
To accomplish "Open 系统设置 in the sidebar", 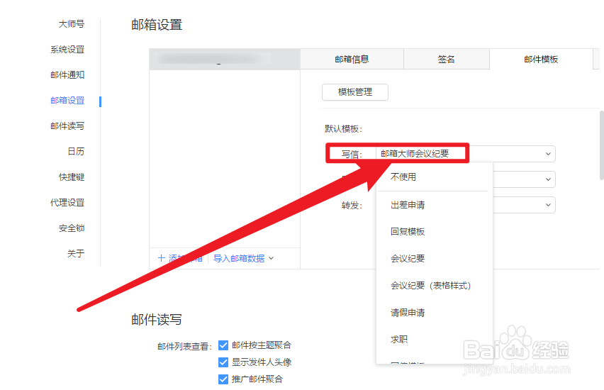I will [67, 50].
